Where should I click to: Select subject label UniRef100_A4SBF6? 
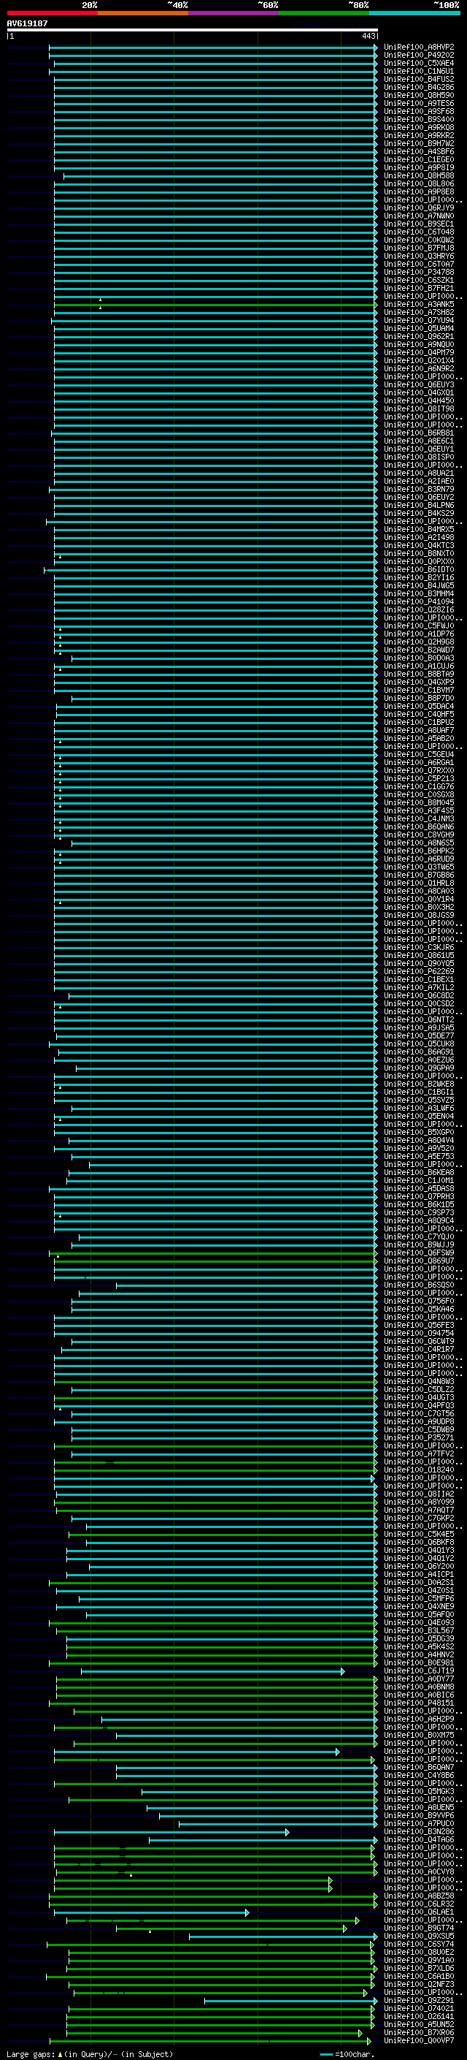click(418, 152)
